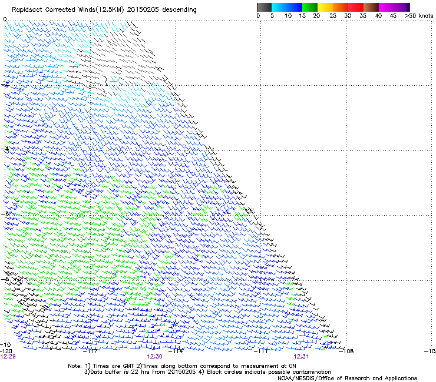Click the purple '12:31' time label
Screen dimensions: 436x382
(x=301, y=357)
